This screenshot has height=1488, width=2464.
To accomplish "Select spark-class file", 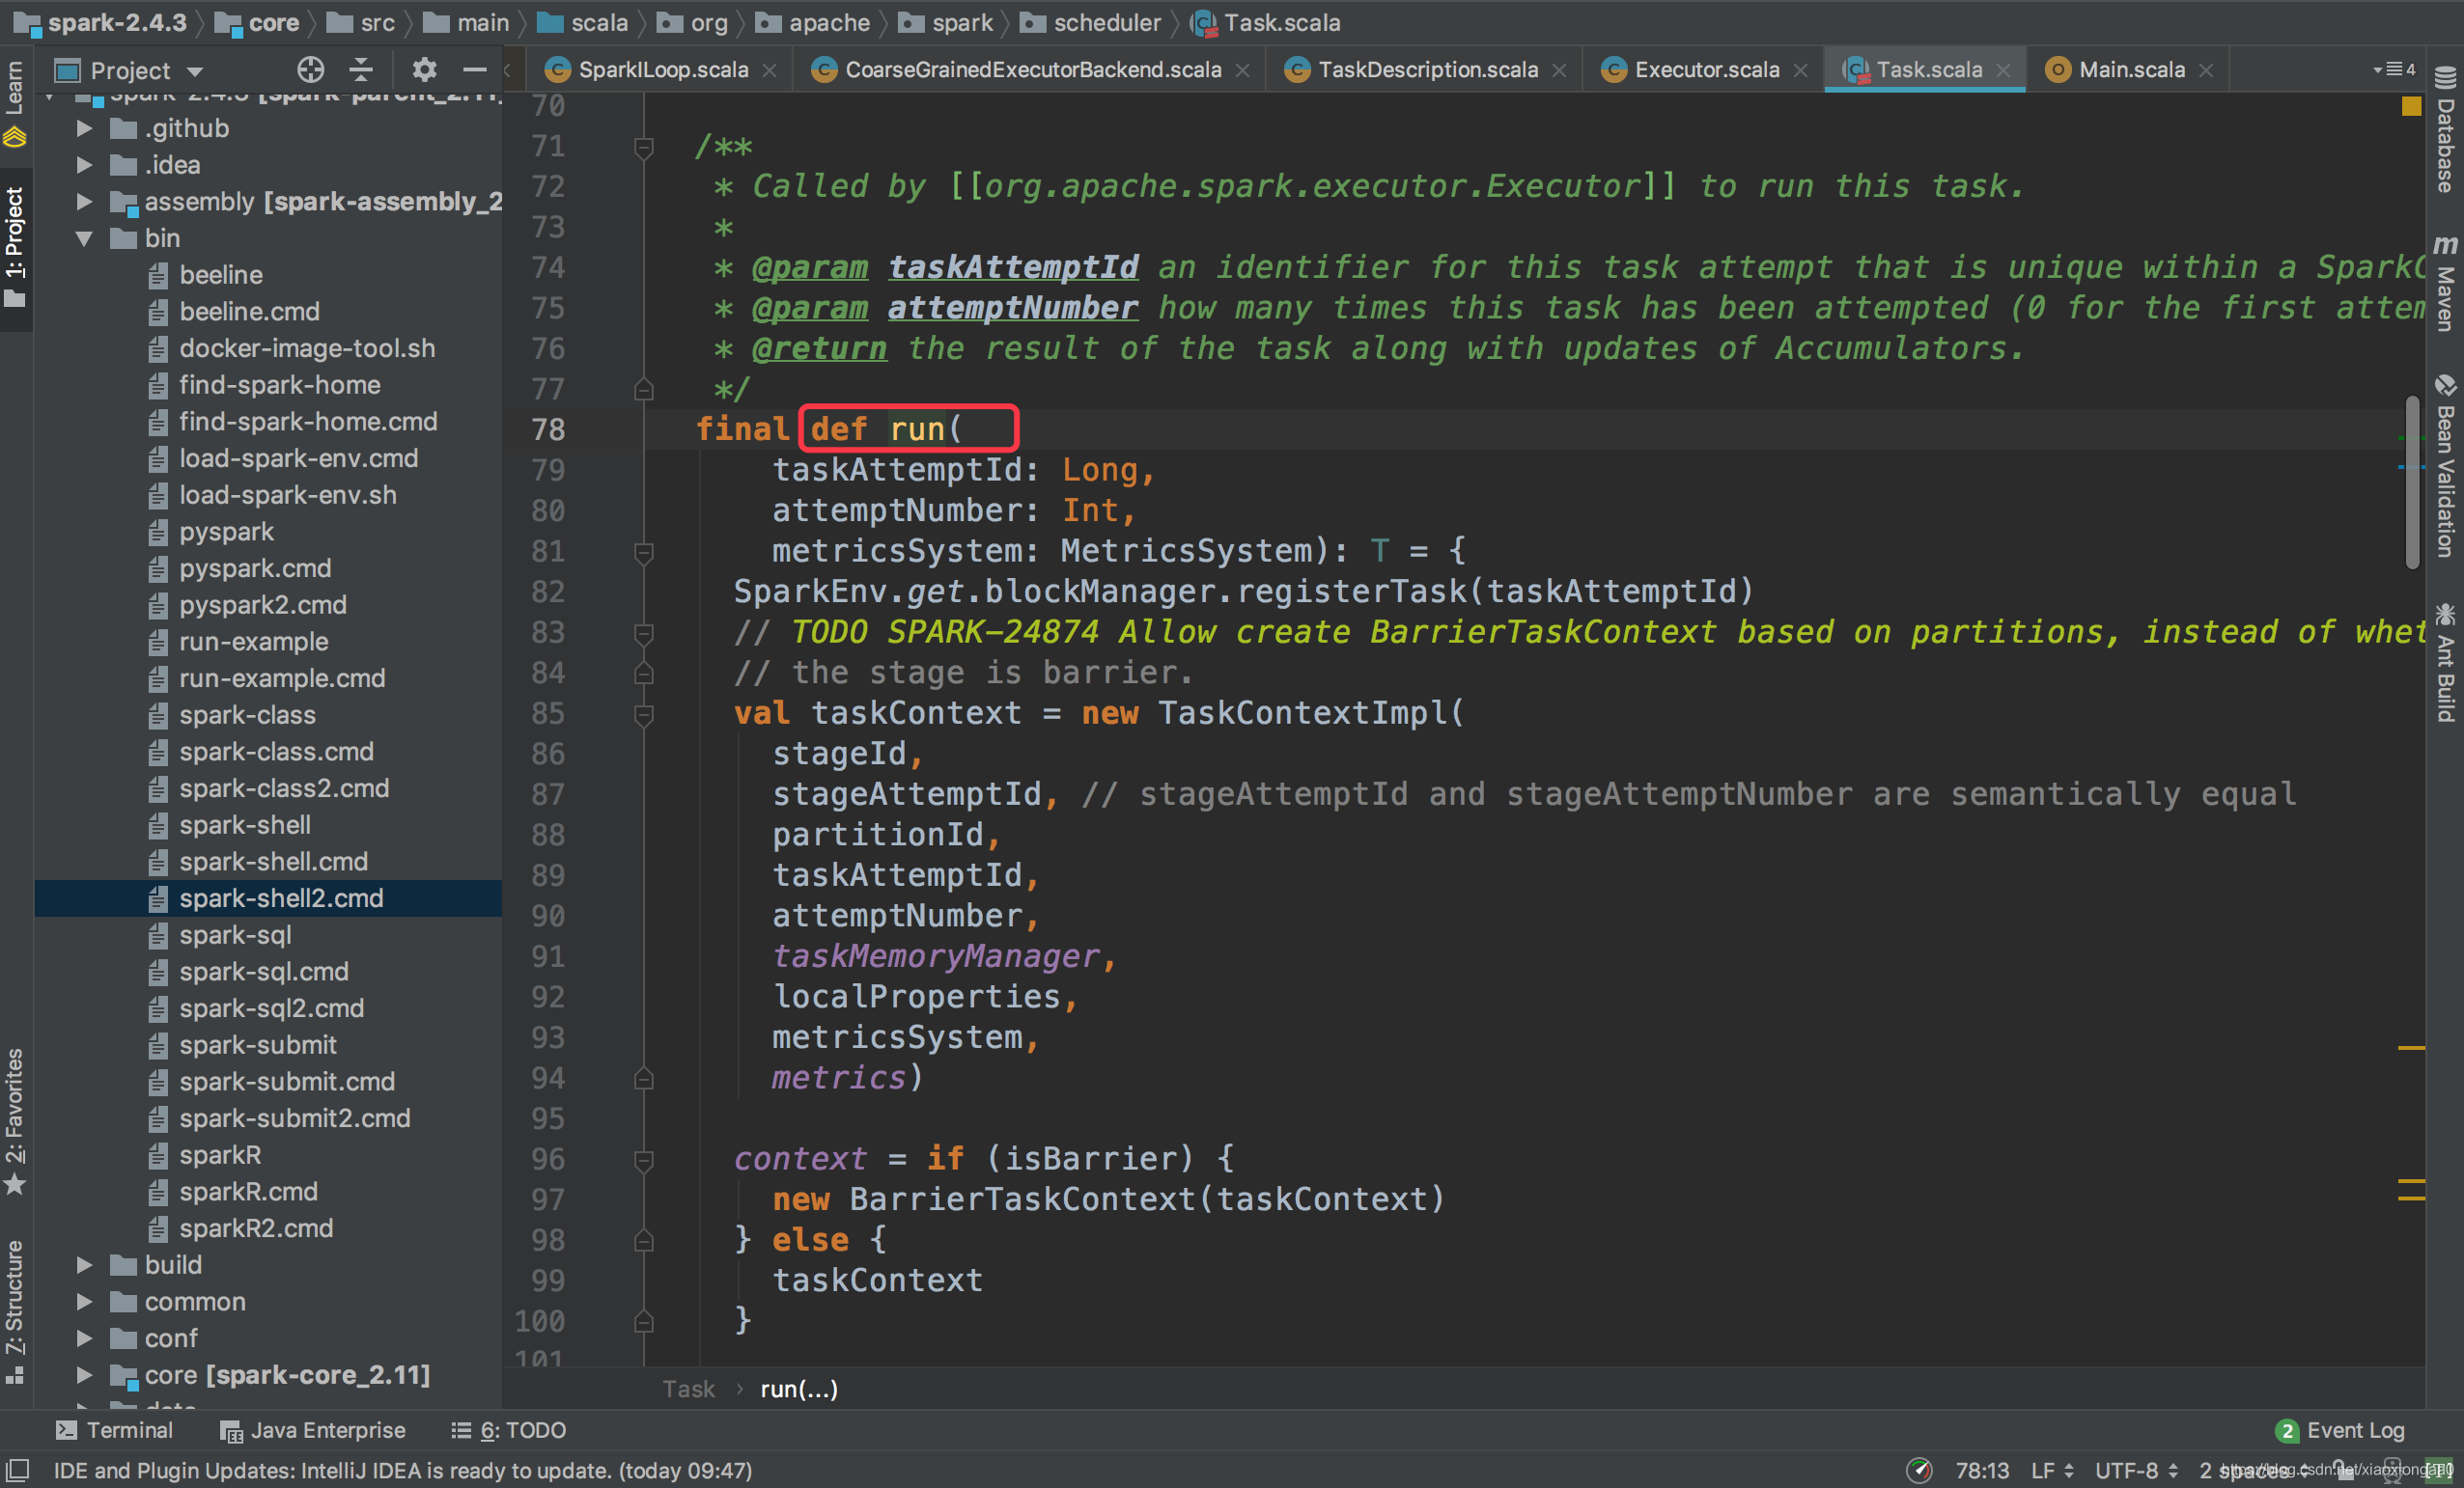I will click(x=247, y=714).
